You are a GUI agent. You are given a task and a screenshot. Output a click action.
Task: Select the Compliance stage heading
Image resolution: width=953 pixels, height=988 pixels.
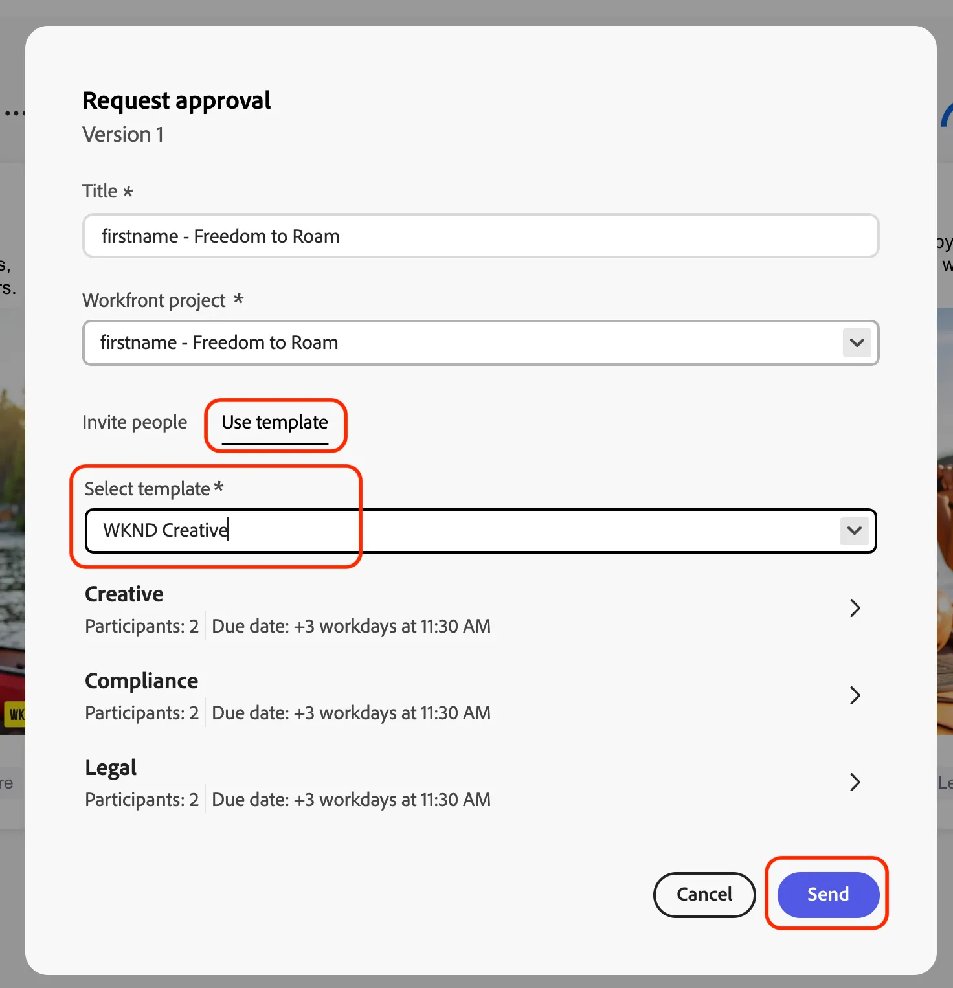[141, 680]
